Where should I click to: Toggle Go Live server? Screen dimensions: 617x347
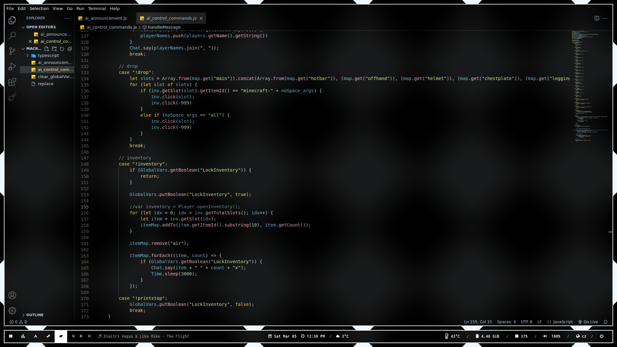(588, 322)
